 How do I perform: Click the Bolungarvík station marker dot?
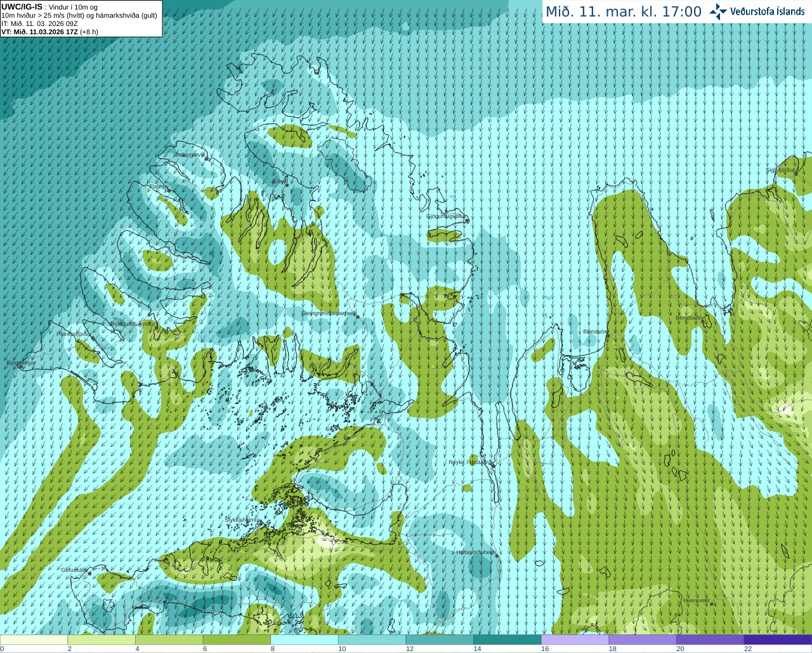coord(207,158)
